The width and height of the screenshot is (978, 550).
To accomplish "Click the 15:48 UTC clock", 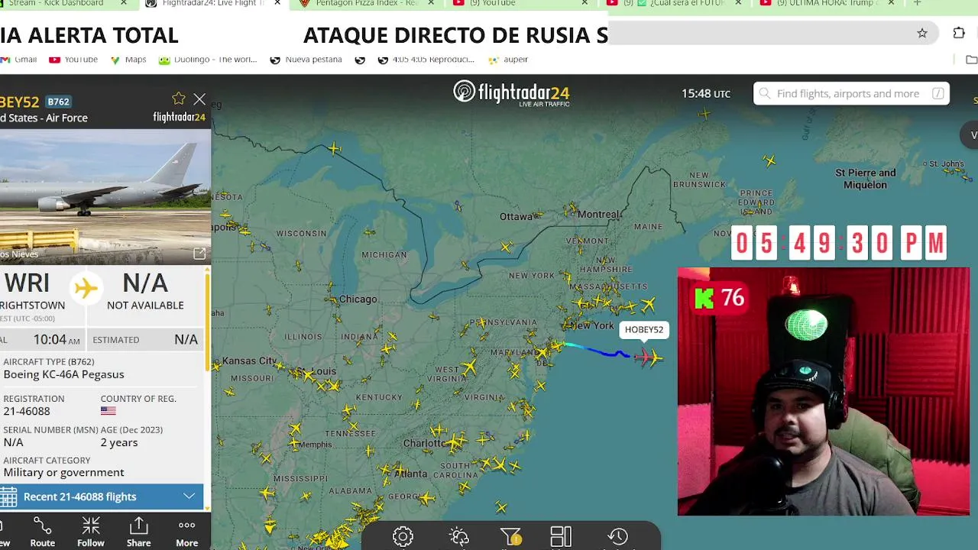I will coord(705,93).
